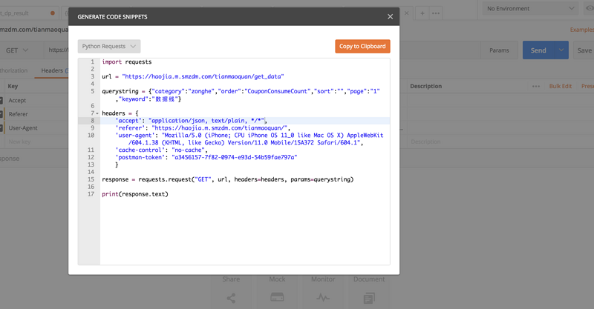Click the url string on code line 3
The width and height of the screenshot is (594, 309).
(x=203, y=76)
